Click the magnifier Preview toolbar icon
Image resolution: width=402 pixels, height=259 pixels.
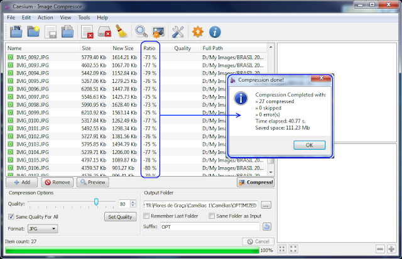point(141,32)
